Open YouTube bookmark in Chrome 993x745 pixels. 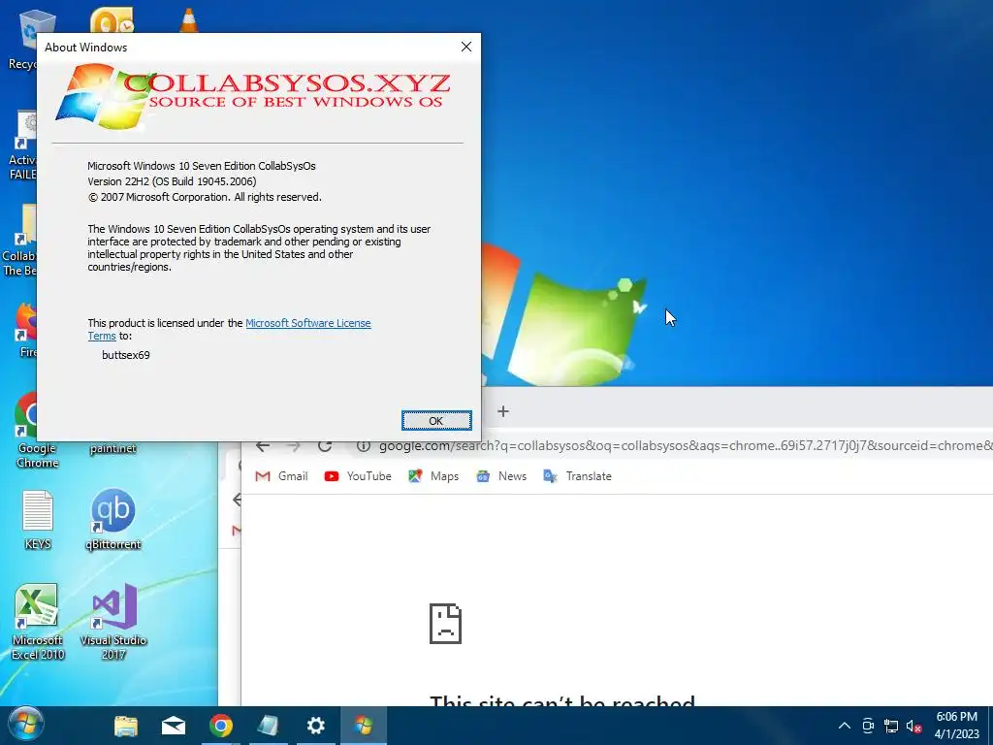pyautogui.click(x=358, y=476)
